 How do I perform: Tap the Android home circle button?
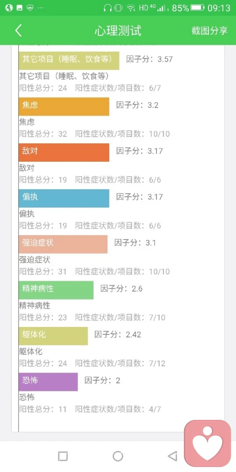click(x=118, y=456)
